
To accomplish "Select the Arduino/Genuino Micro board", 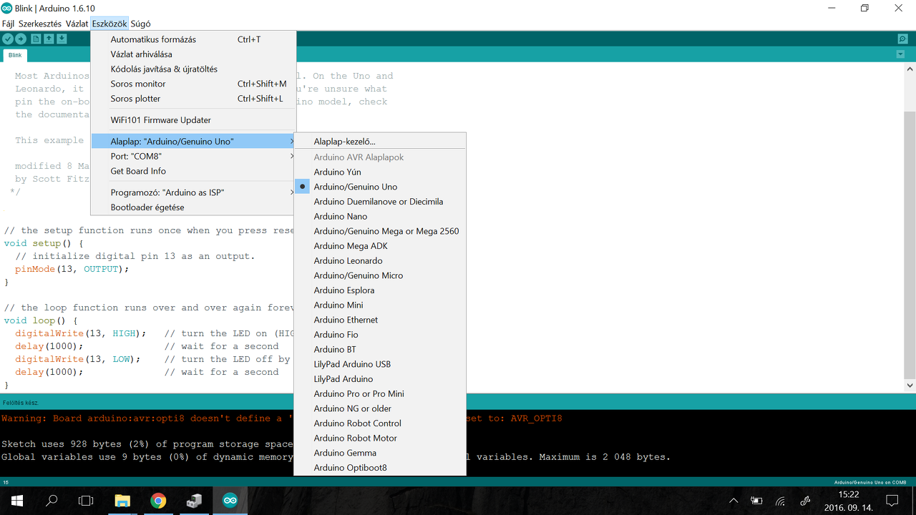I will coord(380,275).
